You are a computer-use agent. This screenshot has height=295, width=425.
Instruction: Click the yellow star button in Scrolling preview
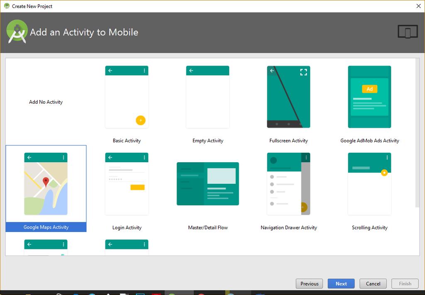(384, 173)
